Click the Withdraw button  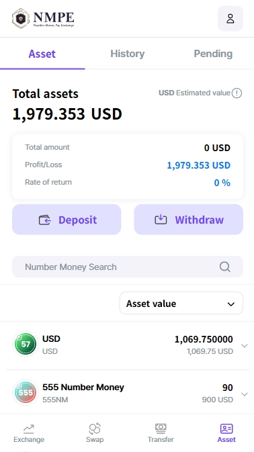click(x=189, y=220)
